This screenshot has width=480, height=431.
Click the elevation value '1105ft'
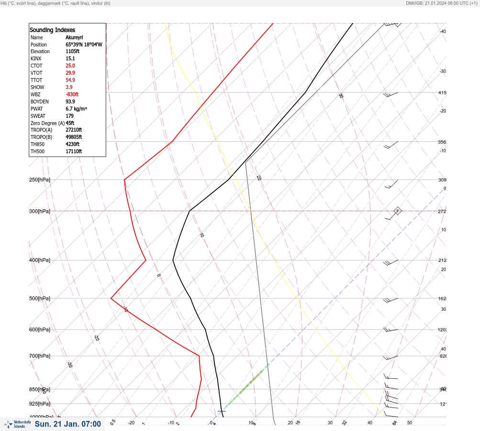coord(73,51)
